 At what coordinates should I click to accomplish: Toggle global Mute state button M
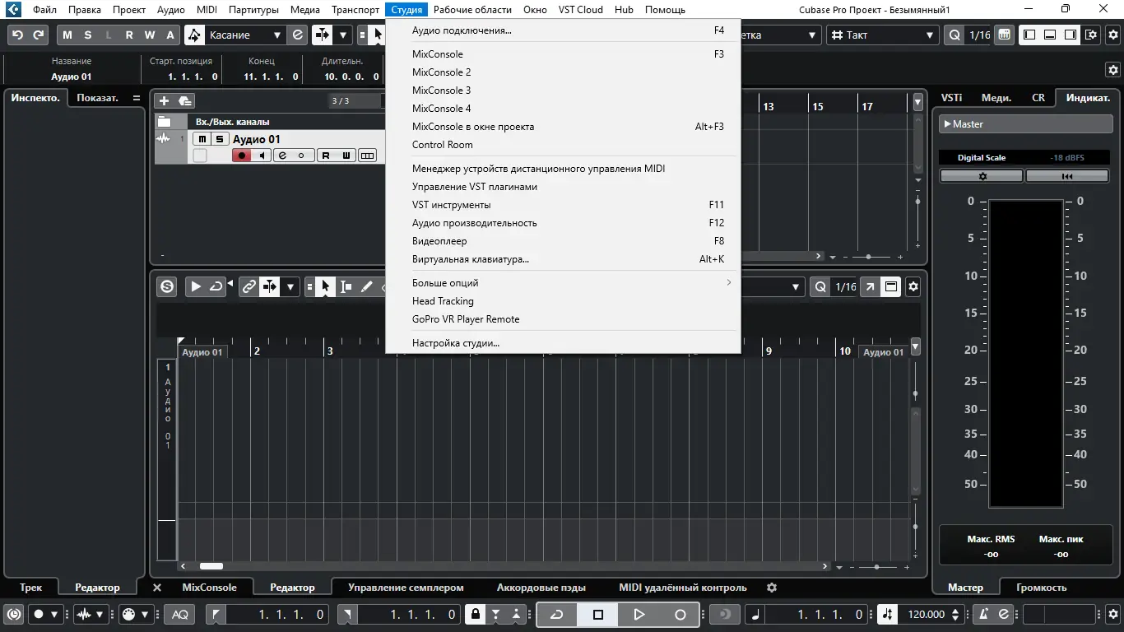67,35
